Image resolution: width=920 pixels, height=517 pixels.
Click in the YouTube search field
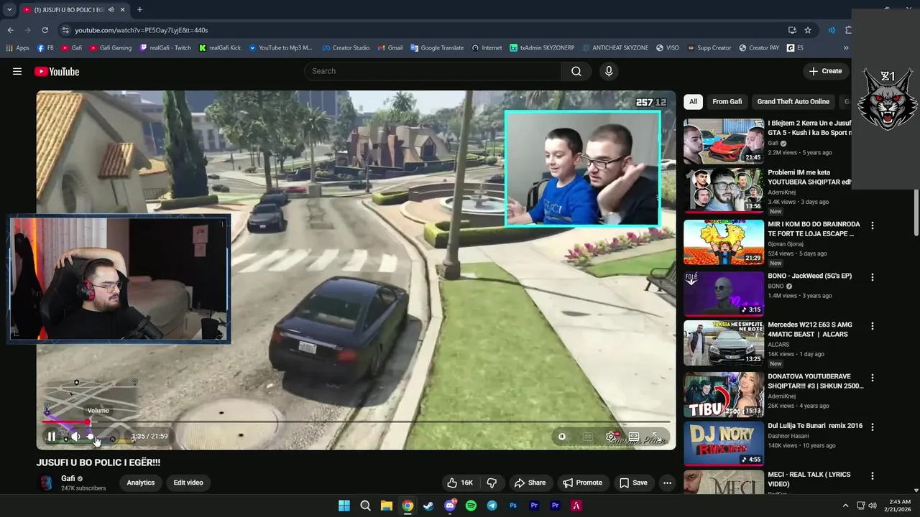433,71
